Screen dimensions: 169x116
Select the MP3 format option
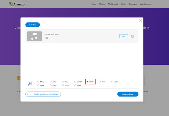coord(38,82)
